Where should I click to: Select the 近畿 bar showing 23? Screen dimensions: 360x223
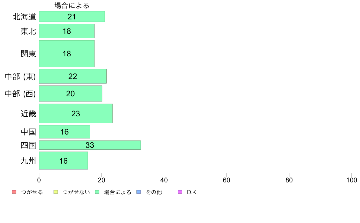coord(76,113)
